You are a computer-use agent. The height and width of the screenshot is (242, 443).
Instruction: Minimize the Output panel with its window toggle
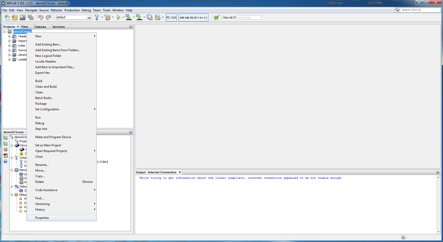coord(438,172)
